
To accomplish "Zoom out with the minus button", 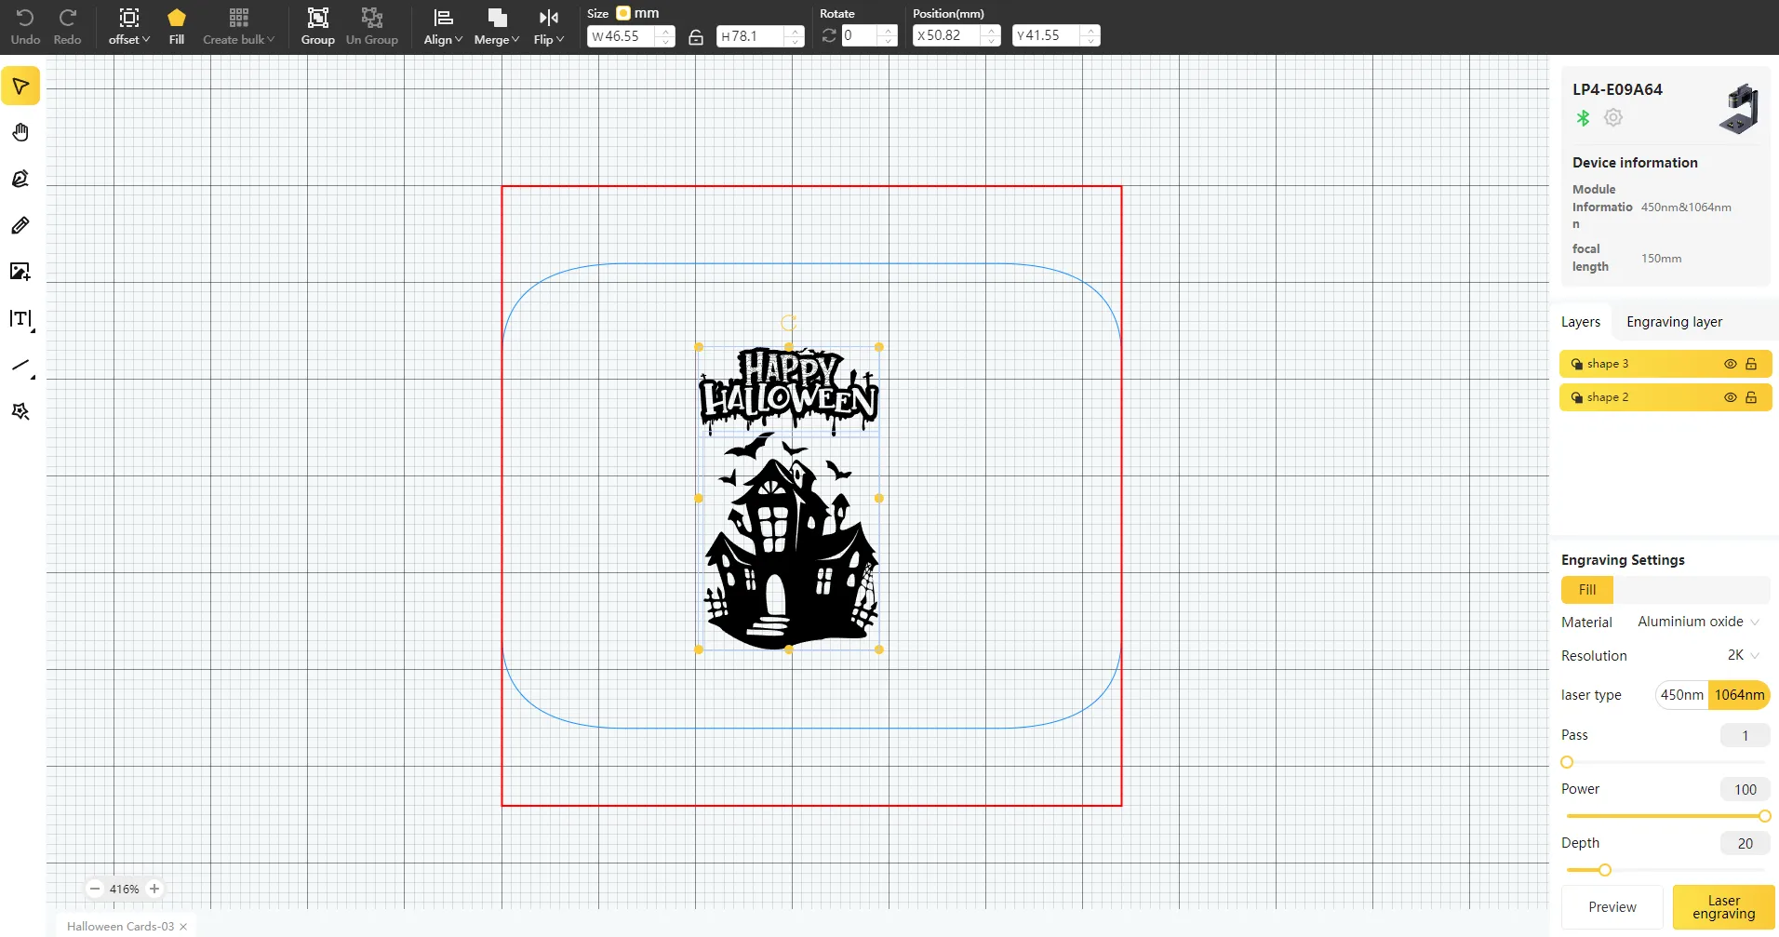I will [95, 889].
